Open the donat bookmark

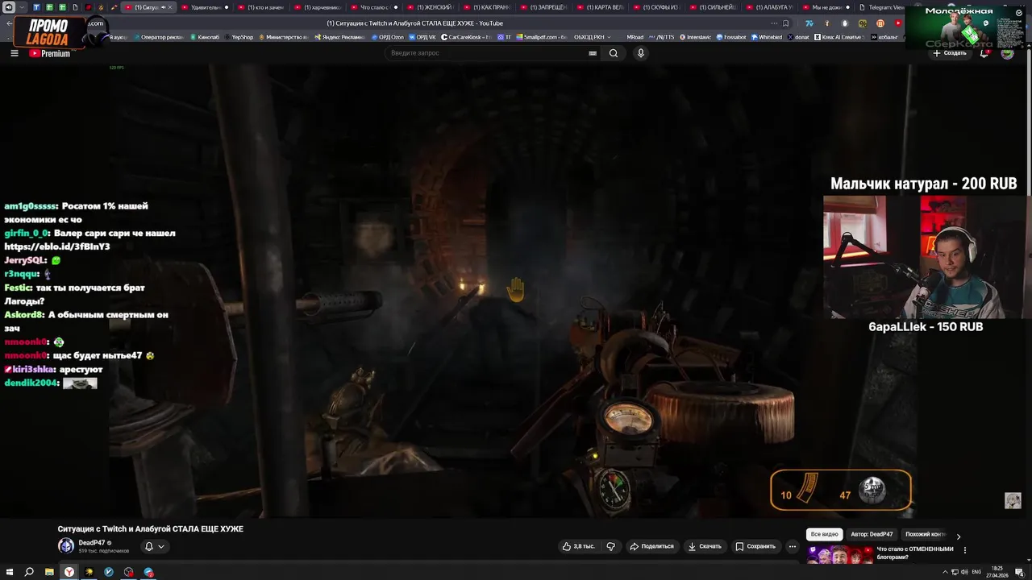point(799,37)
